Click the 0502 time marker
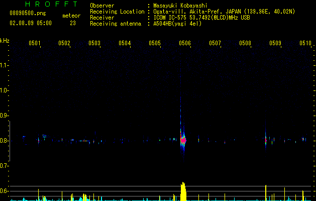 pyautogui.click(x=64, y=43)
